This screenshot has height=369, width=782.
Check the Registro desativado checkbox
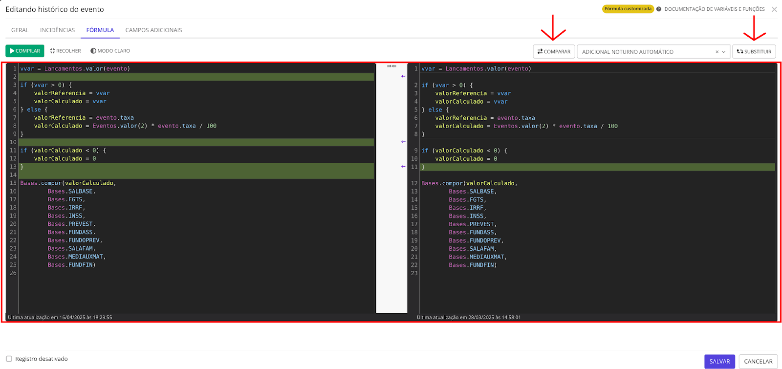[x=9, y=359]
